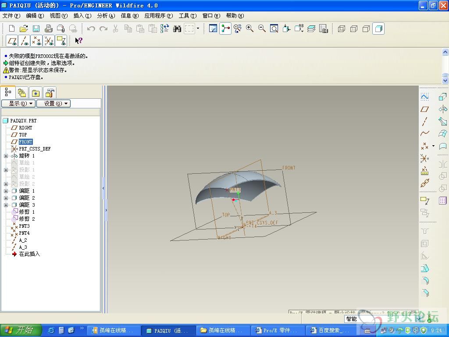This screenshot has height=337, width=449.
Task: Click the Revolve tool icon
Action: tap(443, 109)
